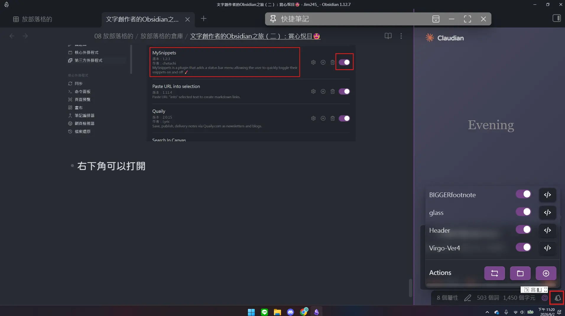Click the Actions label in snippets menu

(440, 273)
